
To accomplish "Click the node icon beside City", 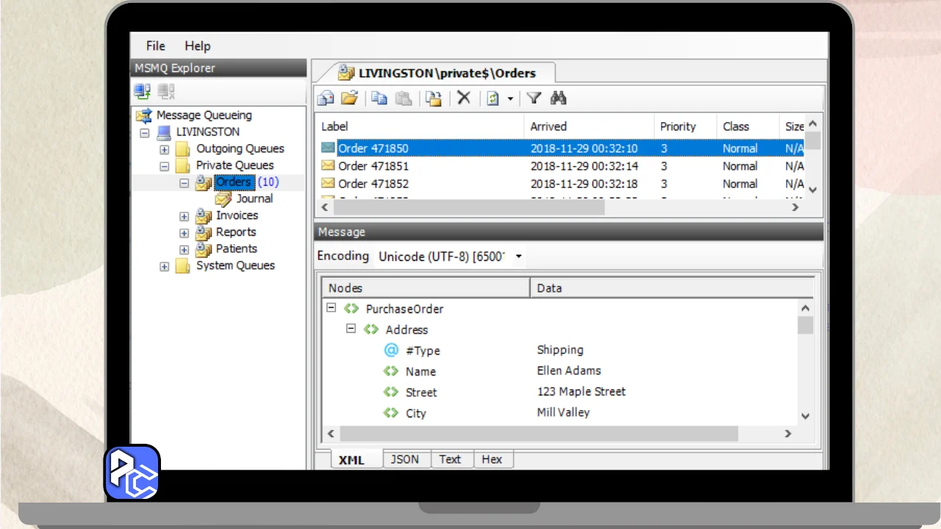I will (391, 412).
